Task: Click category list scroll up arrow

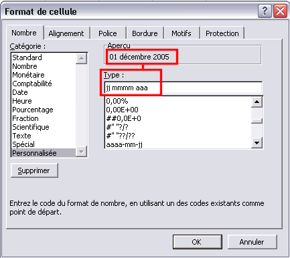Action: [x=81, y=58]
